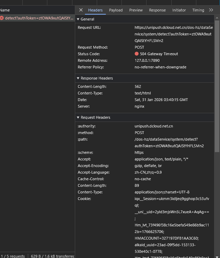The width and height of the screenshot is (220, 258).
Task: View the Timing tab
Action: coord(198,10)
